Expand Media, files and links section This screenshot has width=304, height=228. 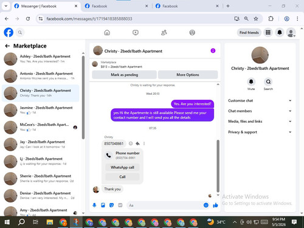(260, 122)
